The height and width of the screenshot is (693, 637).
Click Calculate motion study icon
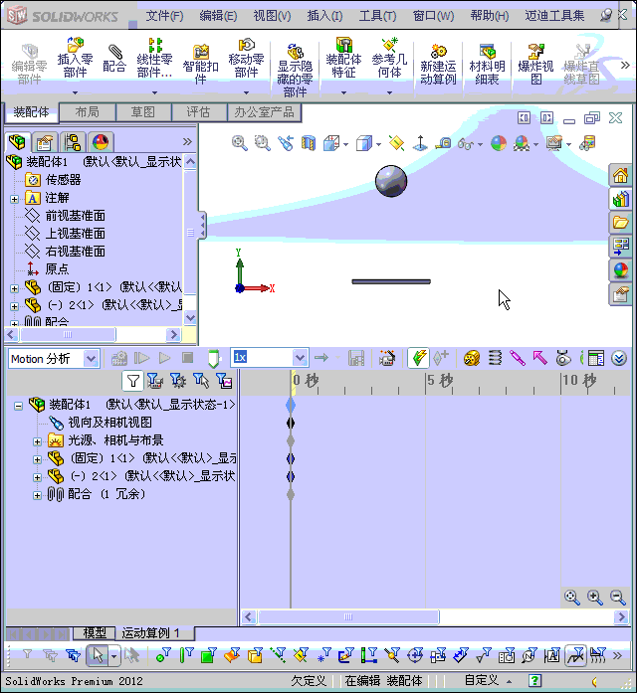(119, 358)
